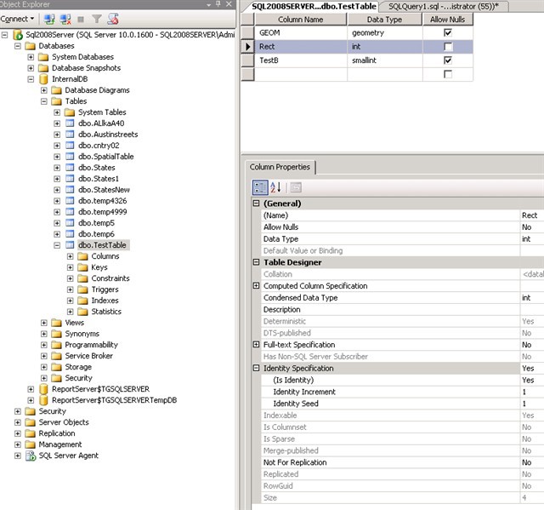The height and width of the screenshot is (510, 544).
Task: Collapse the Identity Specification property group
Action: pyautogui.click(x=257, y=369)
